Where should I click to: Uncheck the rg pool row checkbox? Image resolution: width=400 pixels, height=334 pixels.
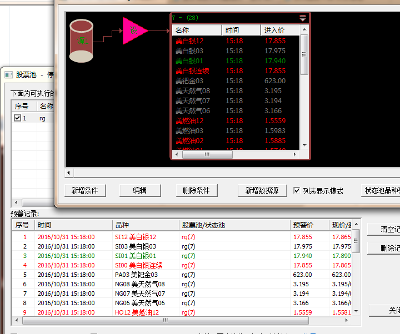[18, 118]
